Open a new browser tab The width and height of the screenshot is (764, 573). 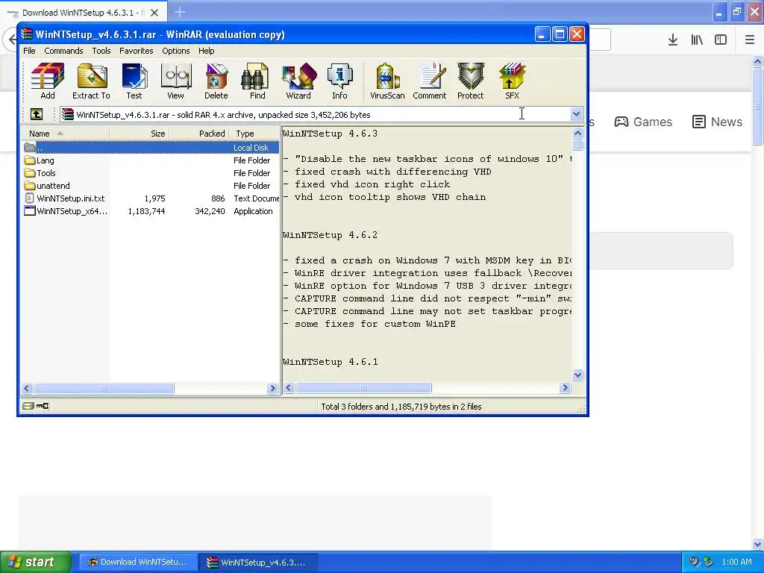179,12
